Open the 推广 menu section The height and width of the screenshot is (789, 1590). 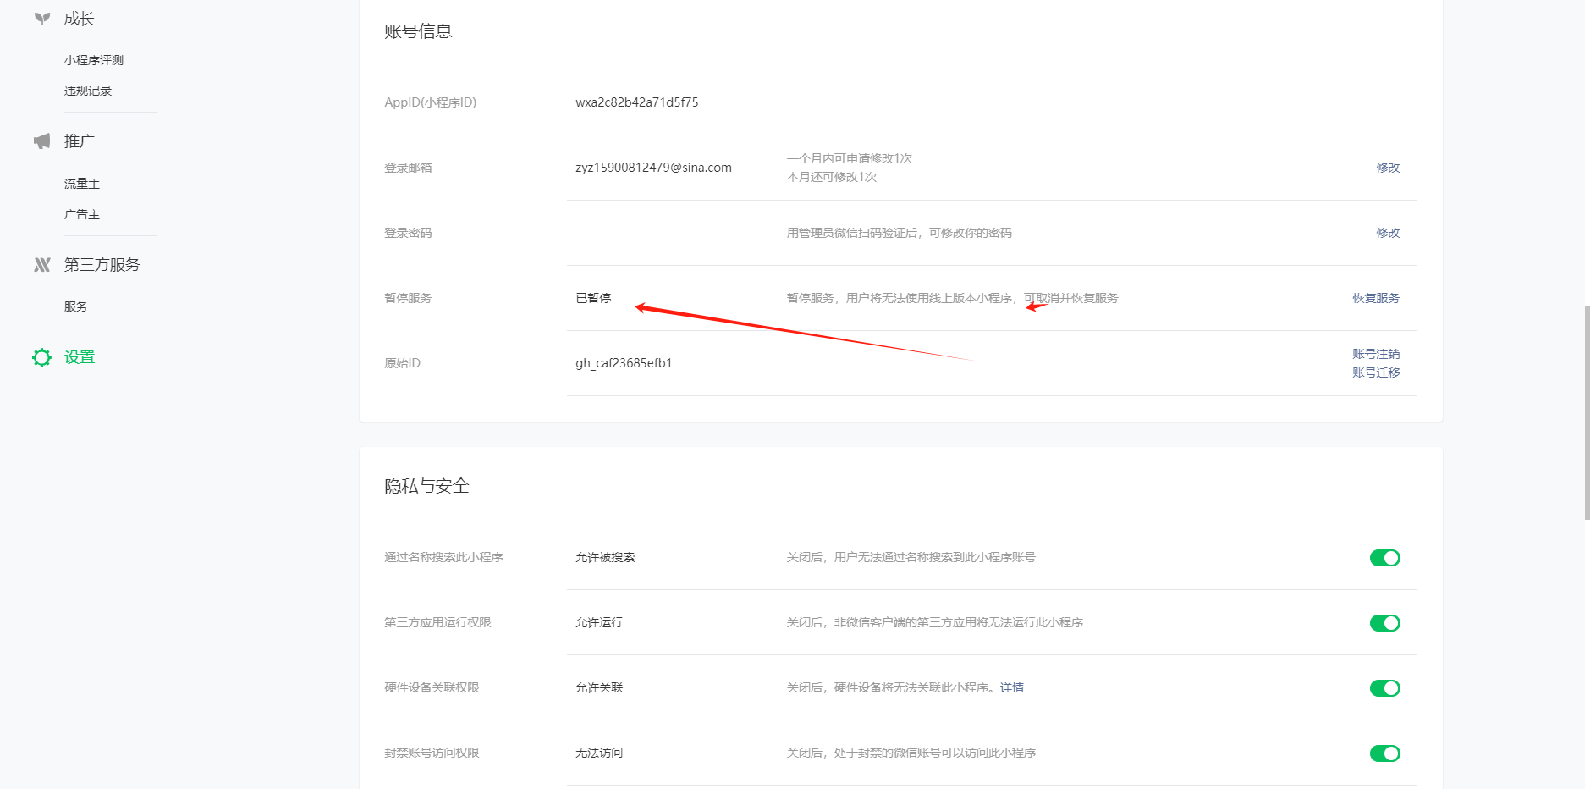[80, 141]
